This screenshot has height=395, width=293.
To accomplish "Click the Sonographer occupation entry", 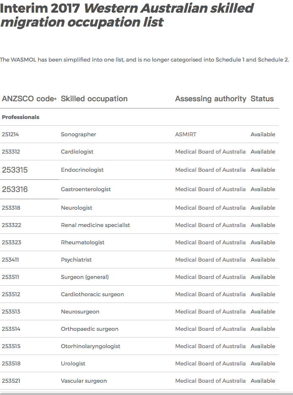I will (x=78, y=135).
